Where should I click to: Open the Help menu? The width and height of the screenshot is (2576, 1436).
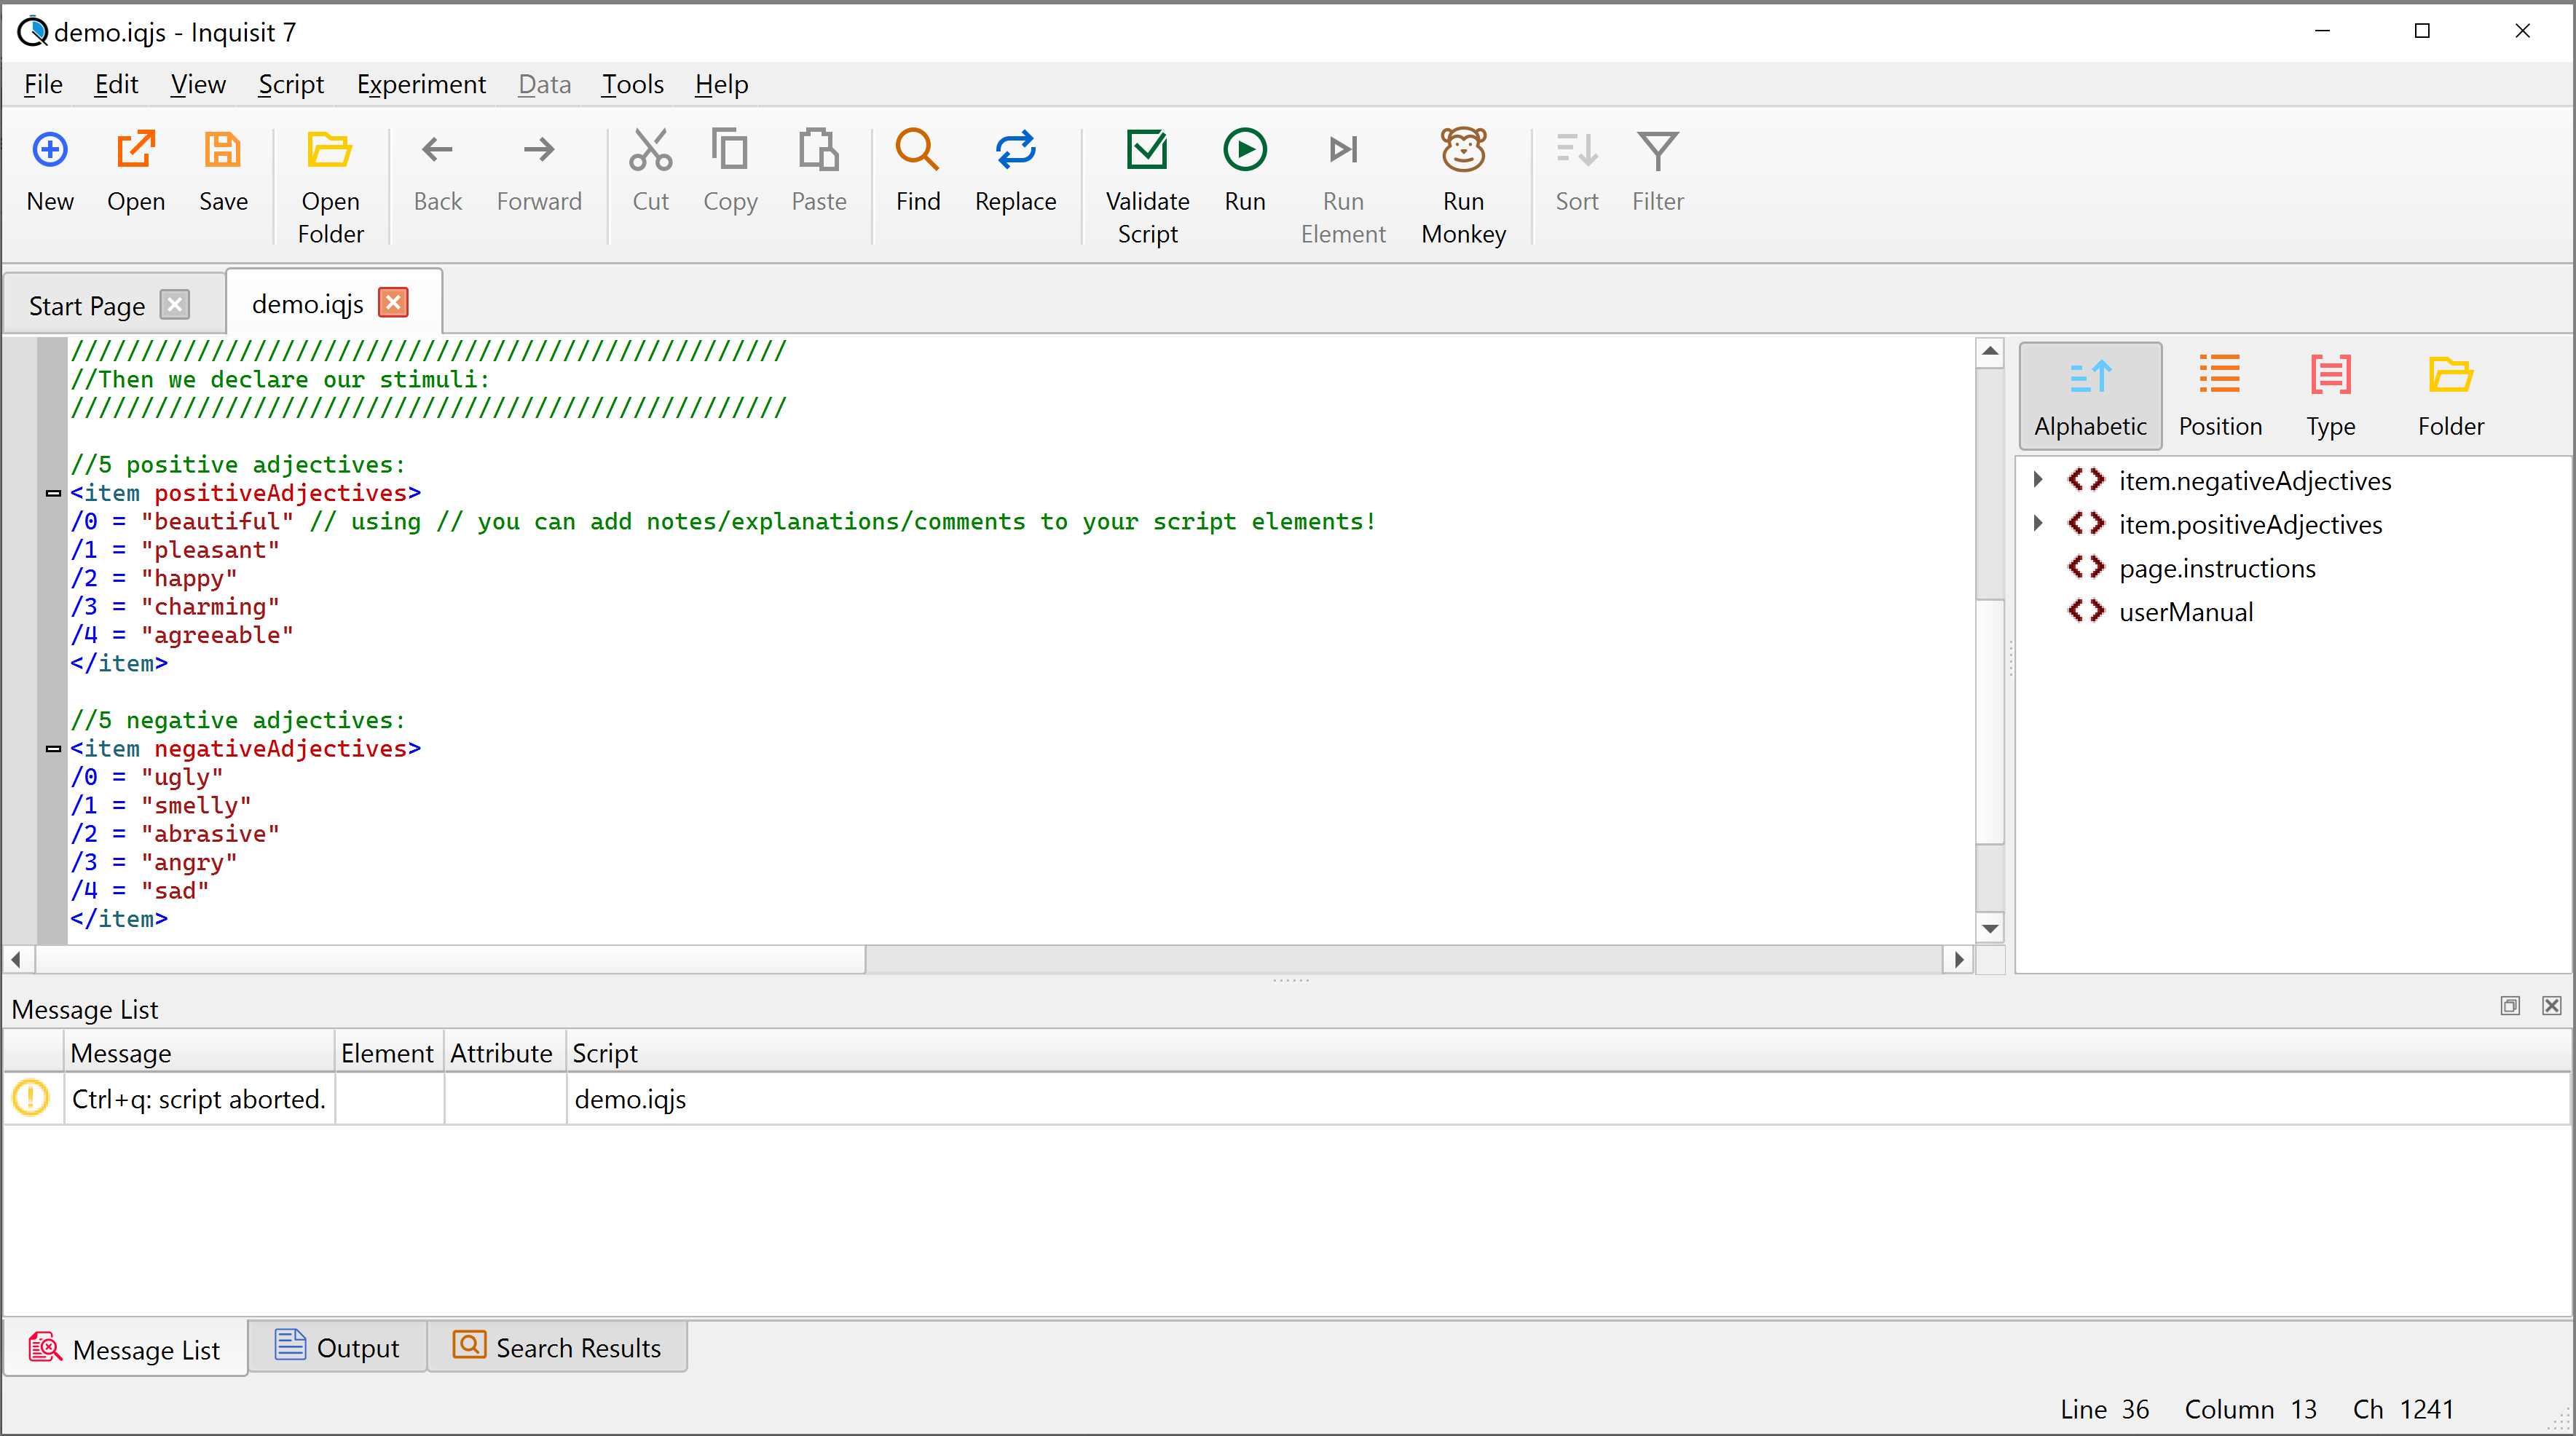pos(721,85)
